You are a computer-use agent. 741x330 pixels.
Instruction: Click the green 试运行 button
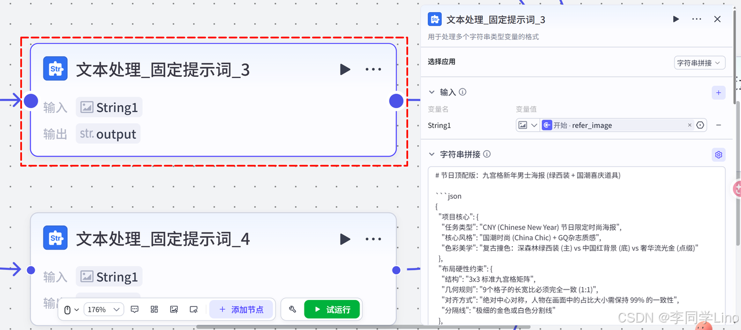pyautogui.click(x=332, y=310)
